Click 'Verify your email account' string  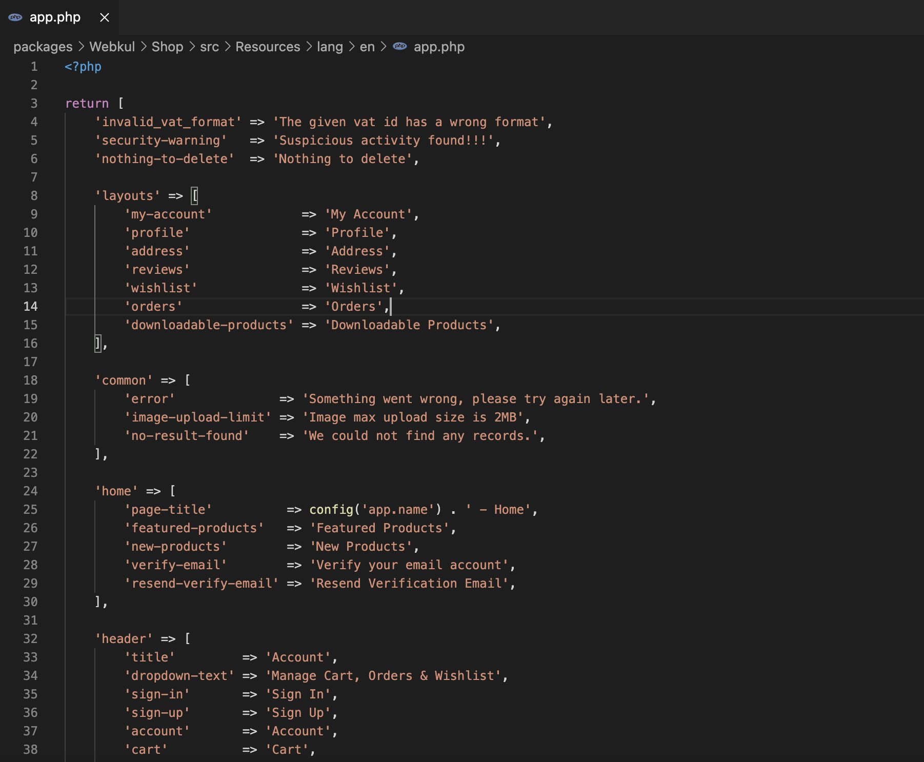click(x=409, y=565)
